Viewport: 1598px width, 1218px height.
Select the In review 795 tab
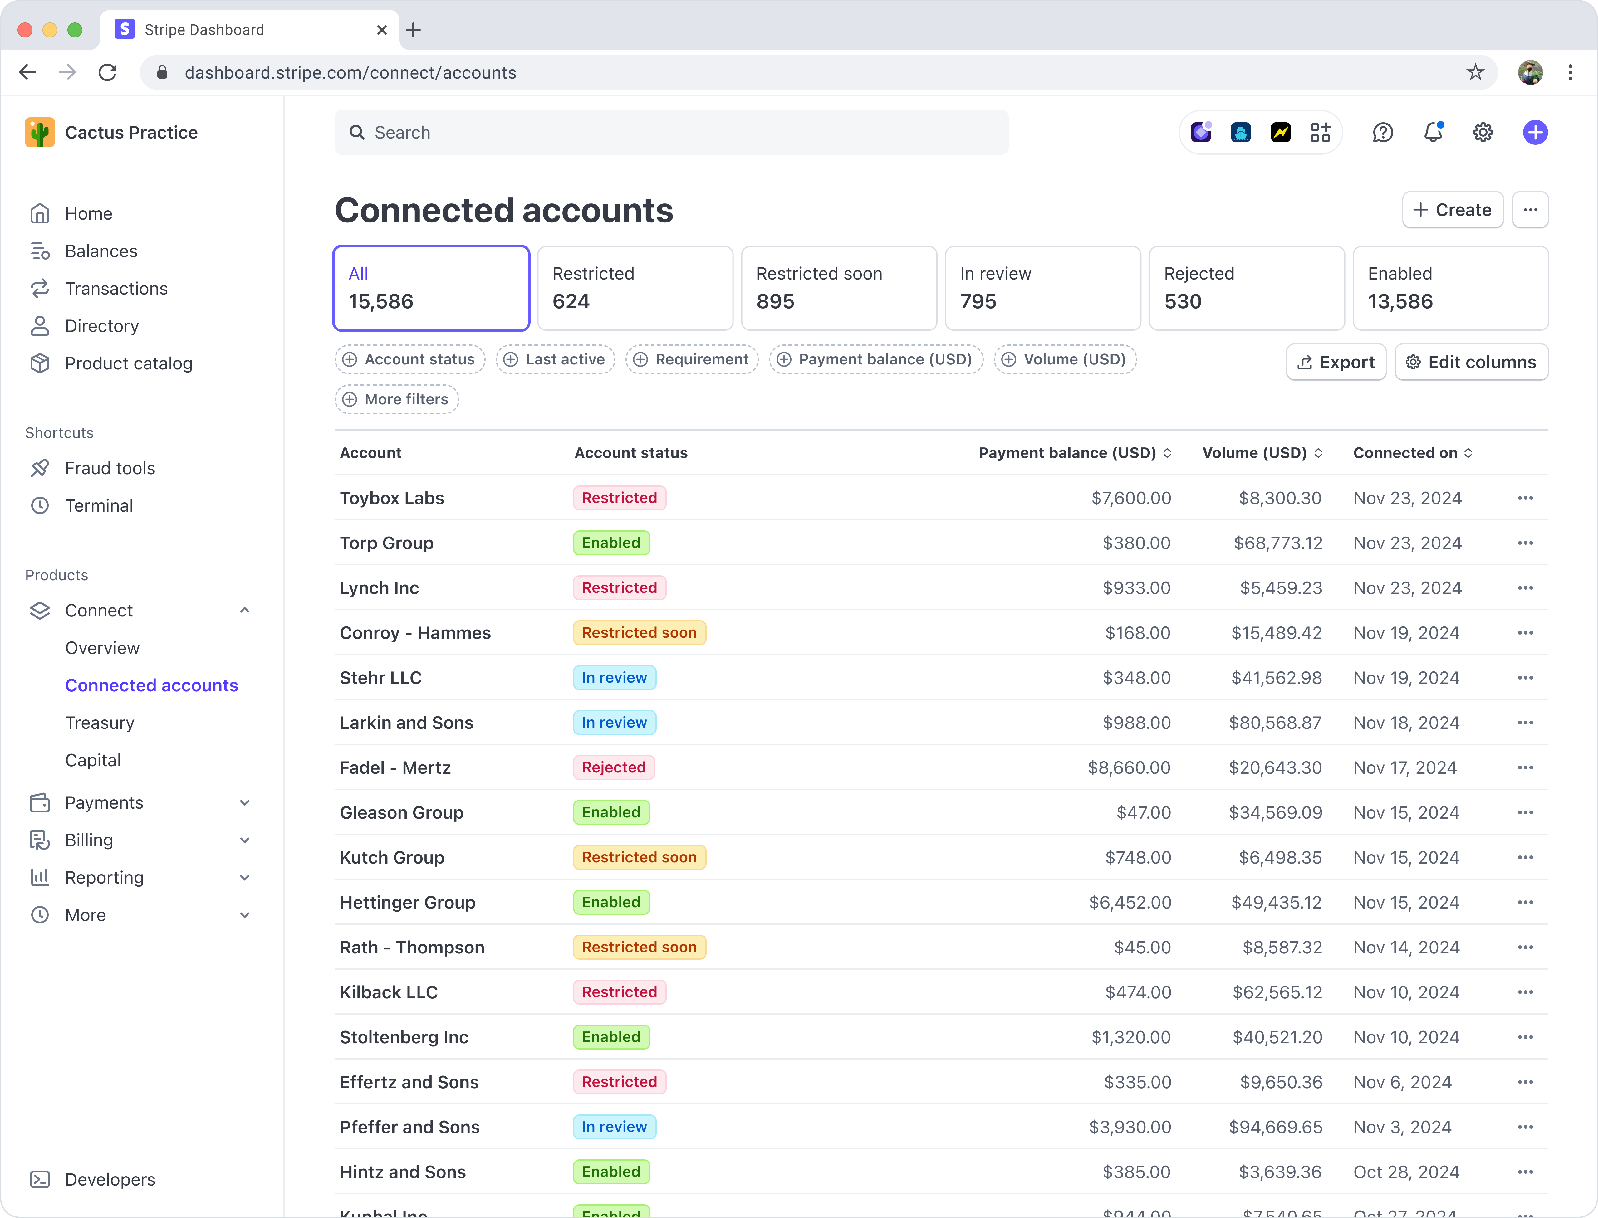pos(1042,288)
